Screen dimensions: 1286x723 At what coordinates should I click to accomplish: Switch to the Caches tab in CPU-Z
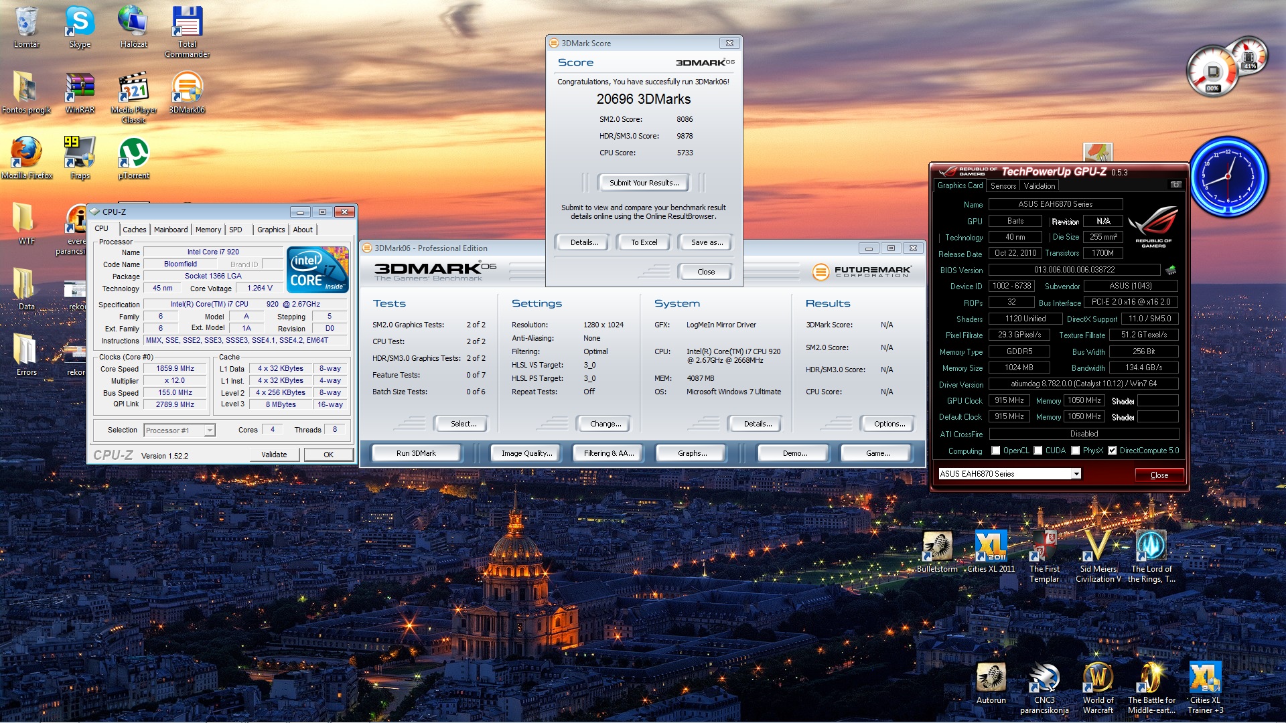(x=134, y=230)
